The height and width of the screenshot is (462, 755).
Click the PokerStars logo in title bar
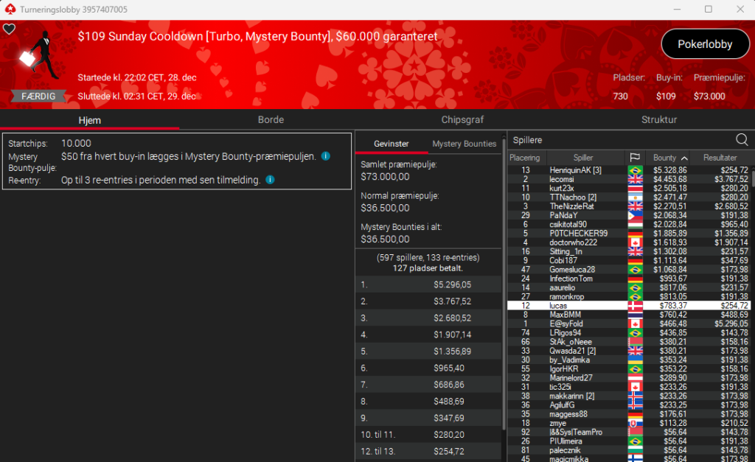[x=7, y=9]
